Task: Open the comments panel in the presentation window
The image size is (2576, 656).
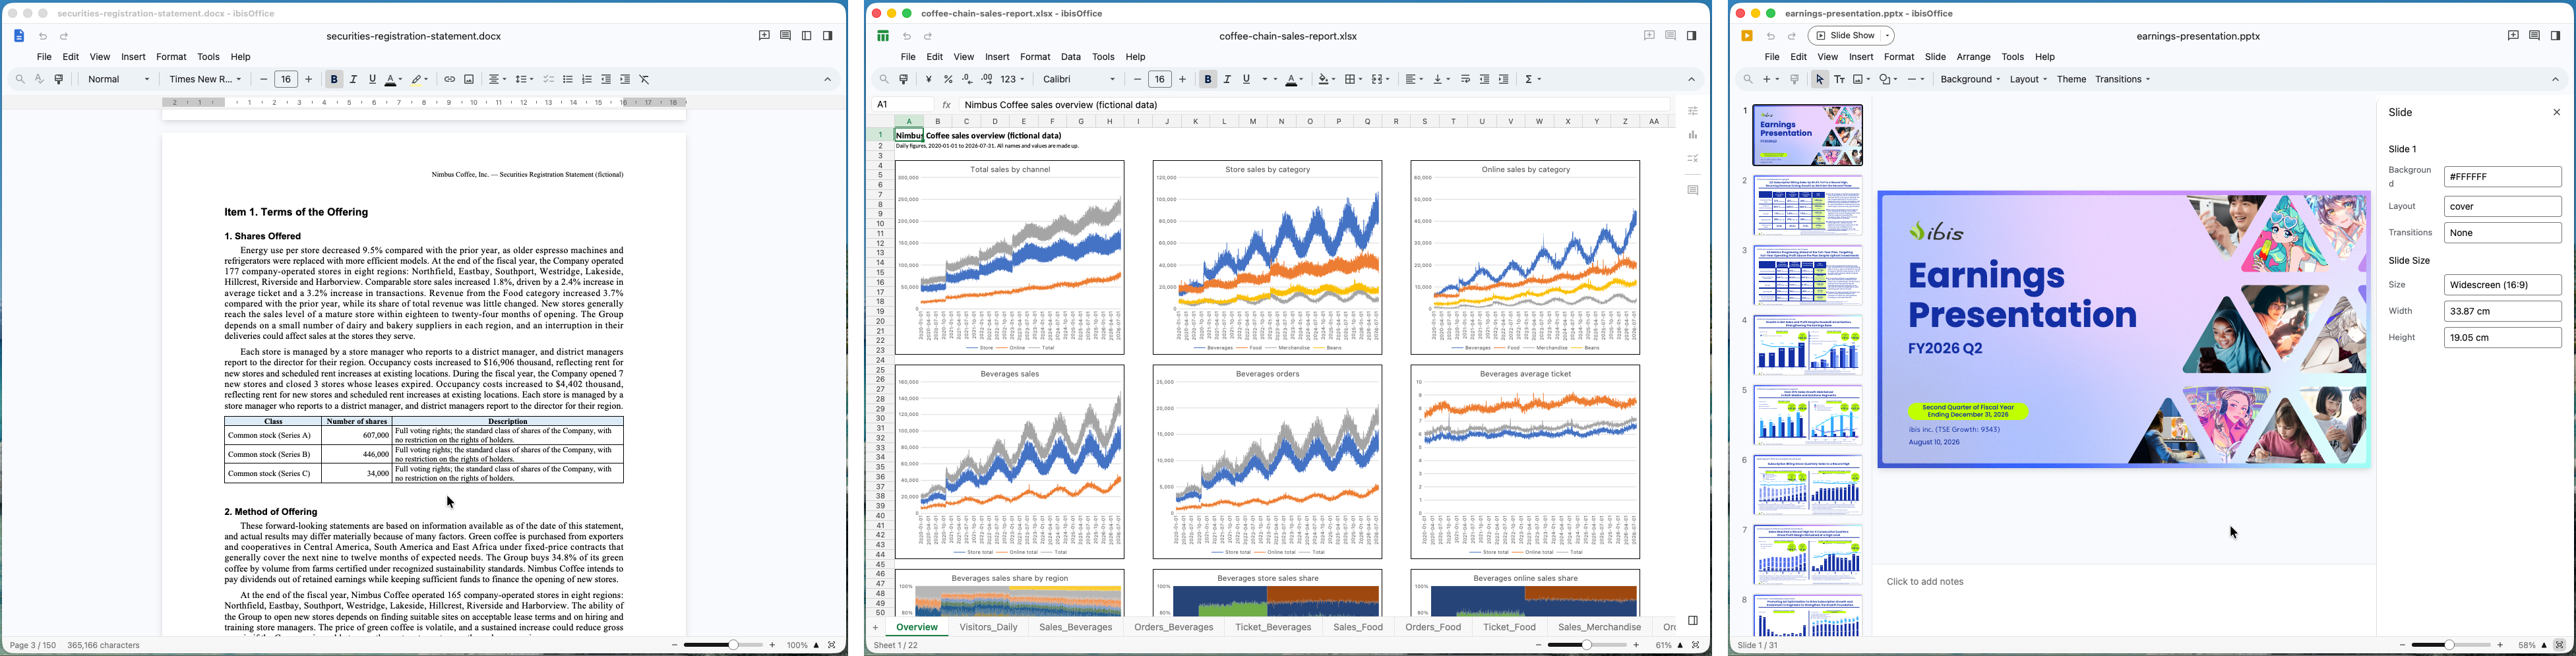Action: click(2534, 36)
